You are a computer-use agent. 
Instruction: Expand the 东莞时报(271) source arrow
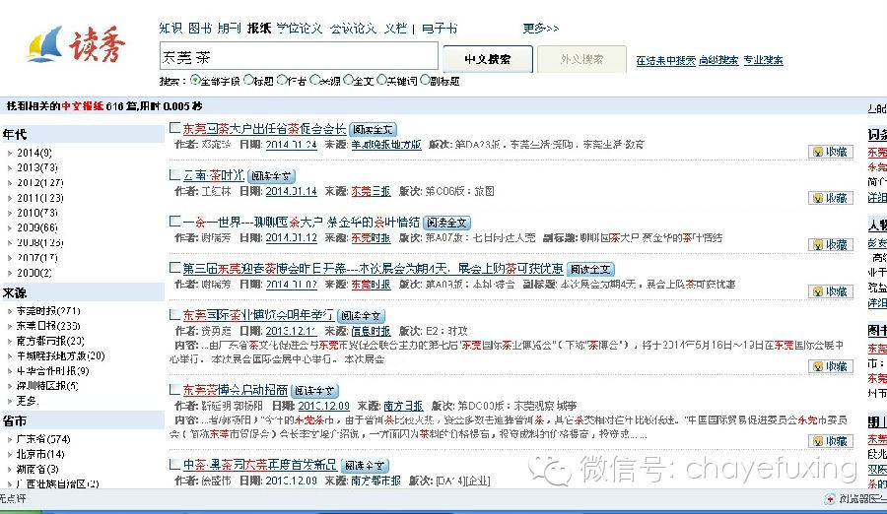(x=10, y=311)
